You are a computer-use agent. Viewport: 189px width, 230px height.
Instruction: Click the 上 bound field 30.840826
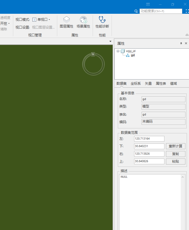tap(149, 161)
